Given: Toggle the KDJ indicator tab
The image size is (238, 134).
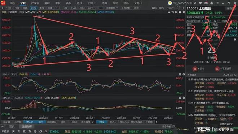Looking at the screenshot, I should coord(40,122).
